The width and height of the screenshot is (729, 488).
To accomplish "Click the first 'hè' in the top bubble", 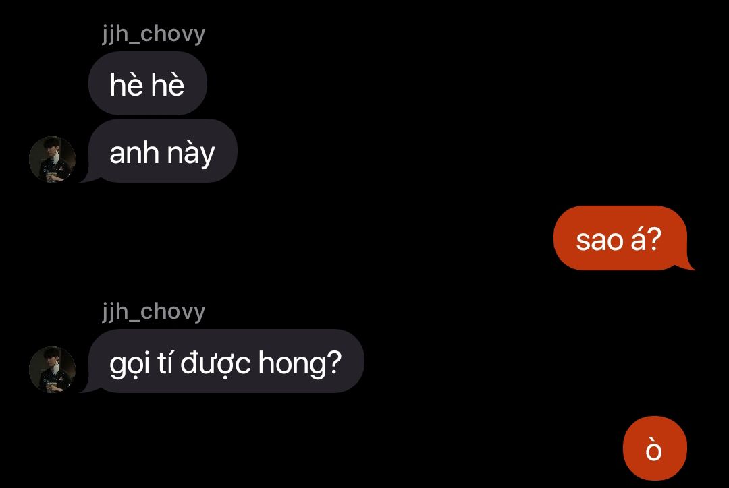I will (126, 84).
